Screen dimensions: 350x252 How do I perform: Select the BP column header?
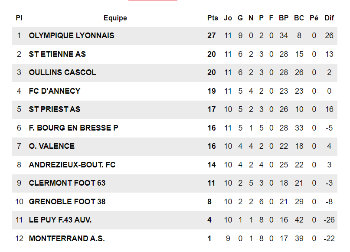coord(284,18)
